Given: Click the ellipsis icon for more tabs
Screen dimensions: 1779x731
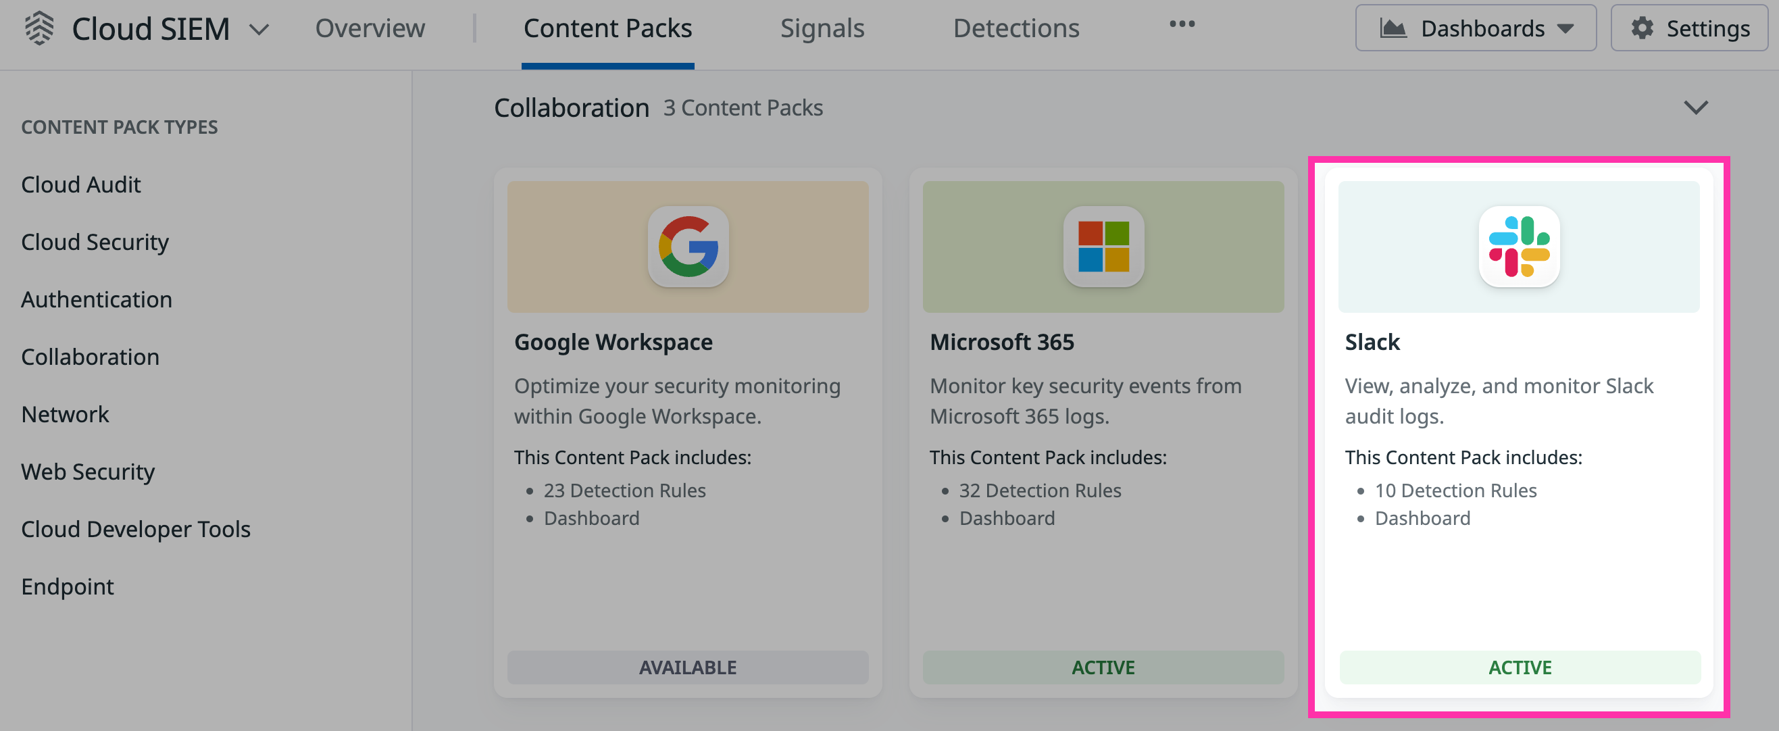Looking at the screenshot, I should [1182, 24].
